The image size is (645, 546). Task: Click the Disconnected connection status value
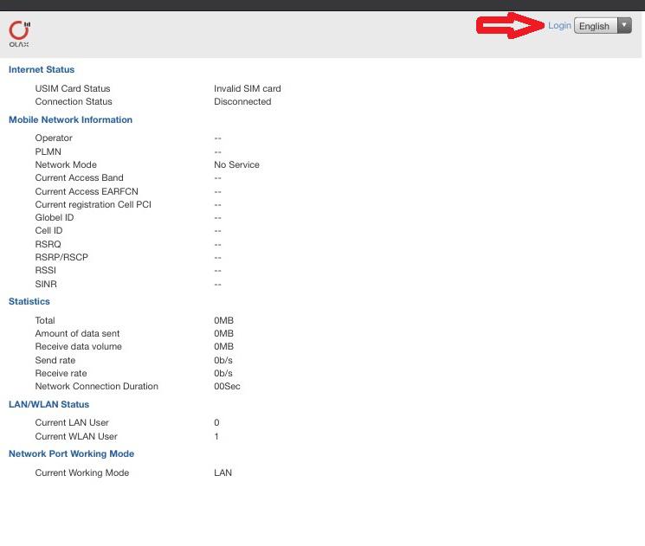point(242,101)
